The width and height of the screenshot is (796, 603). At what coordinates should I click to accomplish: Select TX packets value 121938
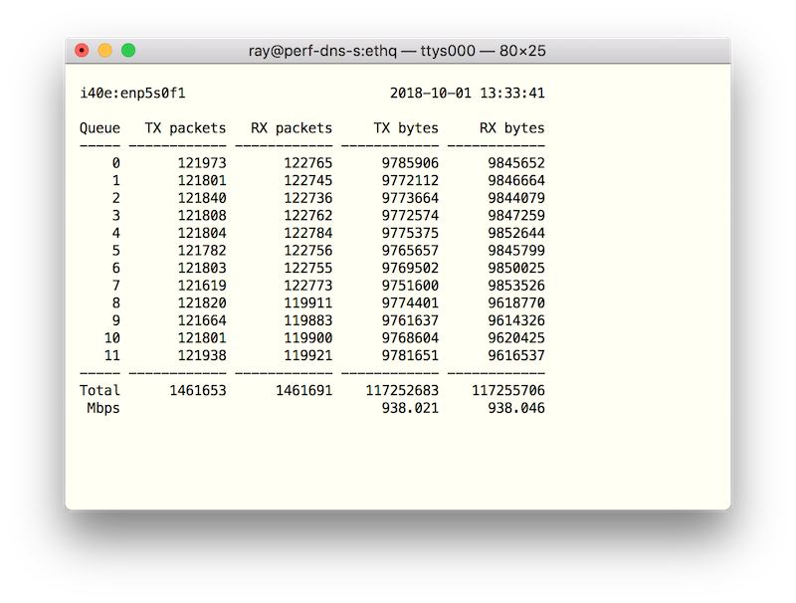coord(202,356)
